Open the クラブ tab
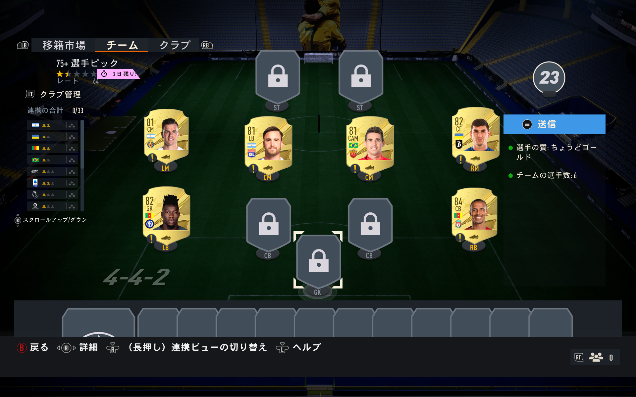 [174, 45]
